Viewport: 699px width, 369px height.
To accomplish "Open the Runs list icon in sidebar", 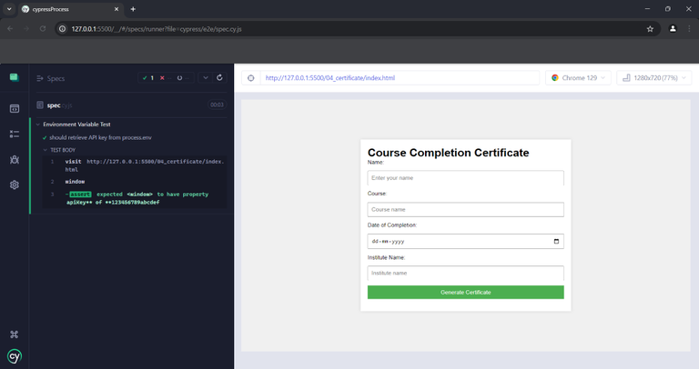I will click(15, 134).
